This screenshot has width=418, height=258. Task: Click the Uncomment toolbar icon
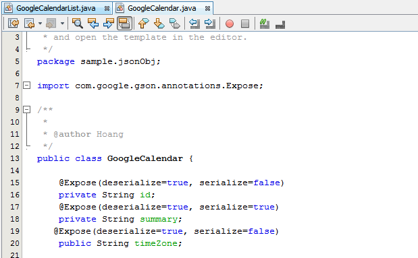(x=280, y=24)
